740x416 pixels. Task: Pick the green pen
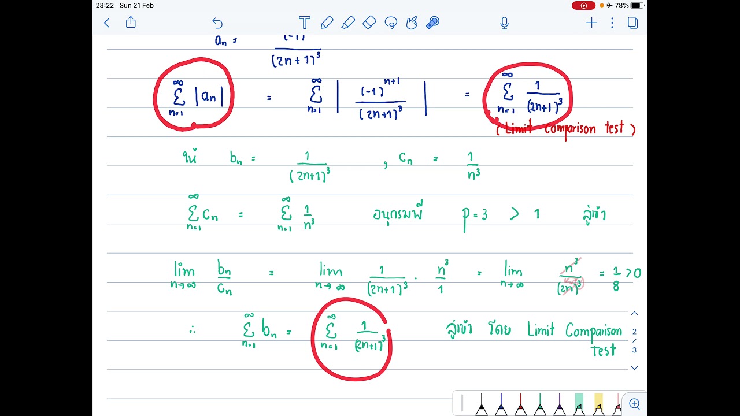[x=540, y=405]
